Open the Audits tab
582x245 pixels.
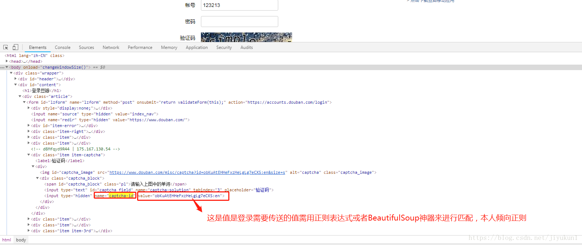(x=247, y=47)
